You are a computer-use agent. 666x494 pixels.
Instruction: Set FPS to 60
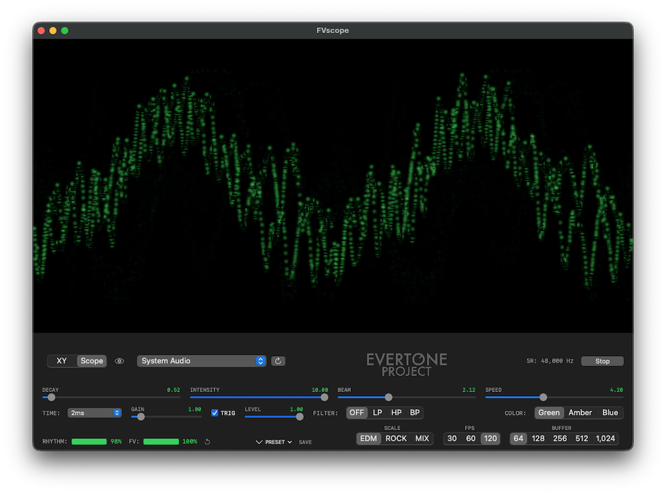471,439
